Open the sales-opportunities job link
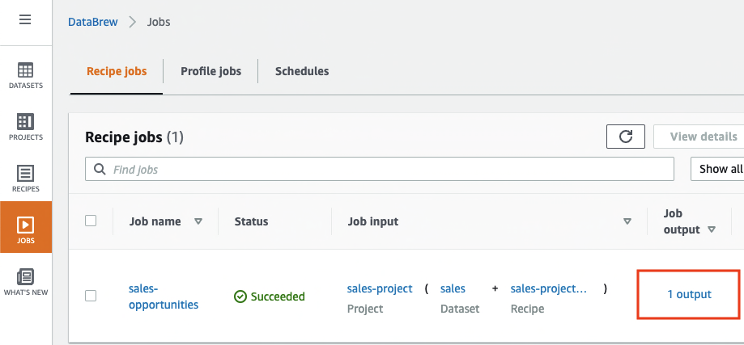 pos(163,296)
